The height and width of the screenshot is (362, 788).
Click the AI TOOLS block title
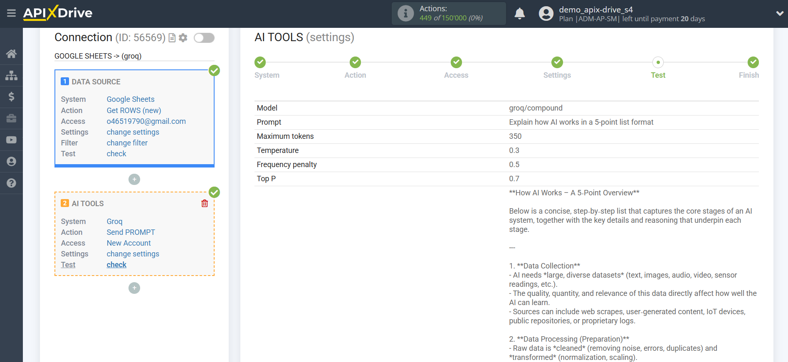pos(88,204)
